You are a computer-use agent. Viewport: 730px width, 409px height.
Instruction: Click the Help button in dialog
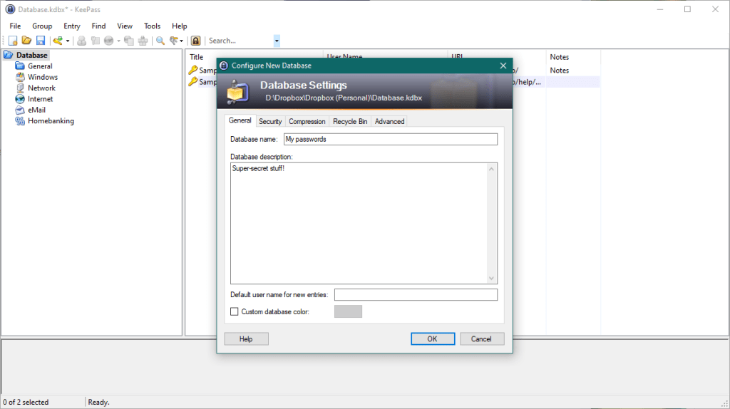(246, 338)
